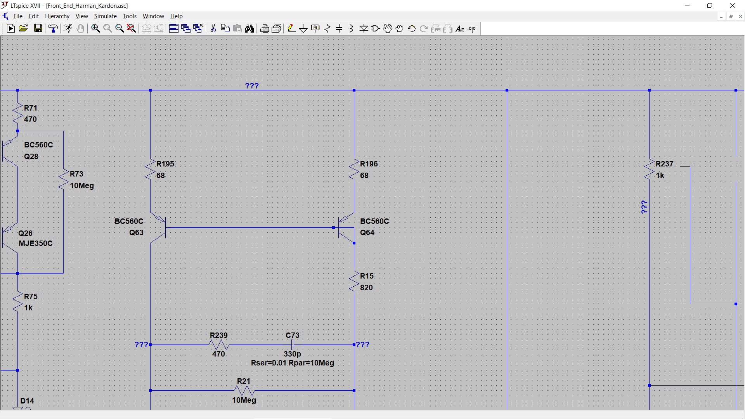Image resolution: width=745 pixels, height=419 pixels.
Task: Click the MJE350C transistor model text
Action: pyautogui.click(x=36, y=243)
